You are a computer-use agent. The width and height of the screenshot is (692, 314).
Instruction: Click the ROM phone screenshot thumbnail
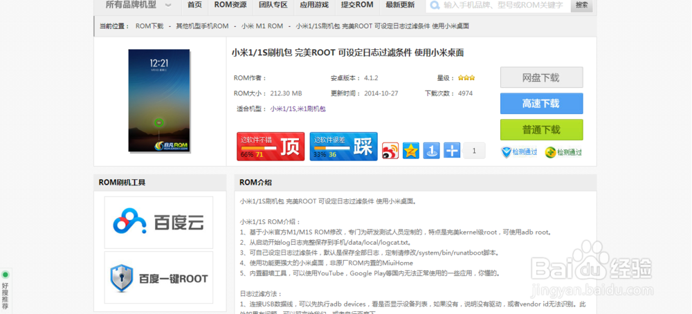pos(159,100)
